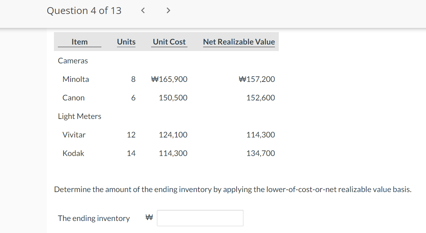
Task: Click Minolta net realizable value ₩157,200
Action: coord(257,79)
